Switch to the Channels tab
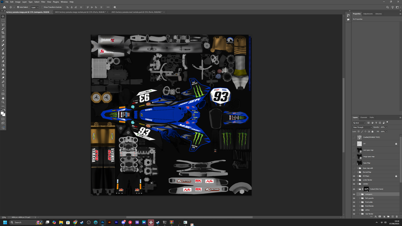Screen dimensions: 402x226 tap(364, 117)
